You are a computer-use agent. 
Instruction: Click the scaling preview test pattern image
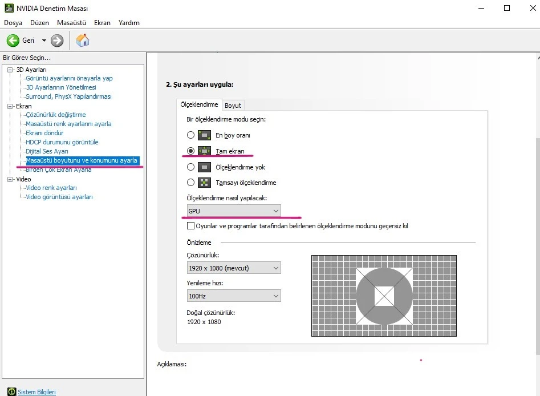tap(384, 296)
